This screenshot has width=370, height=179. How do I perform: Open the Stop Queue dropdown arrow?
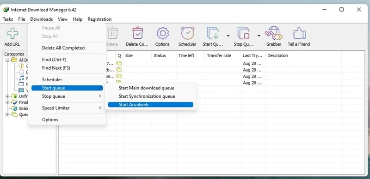[x=259, y=36]
